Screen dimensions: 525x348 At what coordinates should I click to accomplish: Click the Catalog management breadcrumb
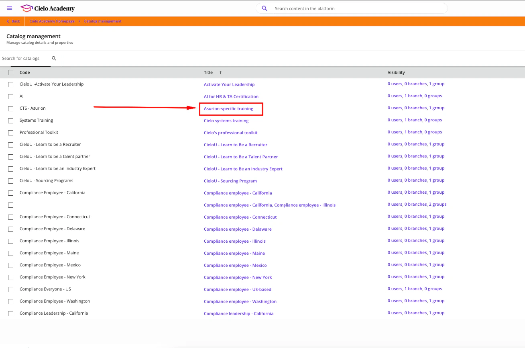103,21
